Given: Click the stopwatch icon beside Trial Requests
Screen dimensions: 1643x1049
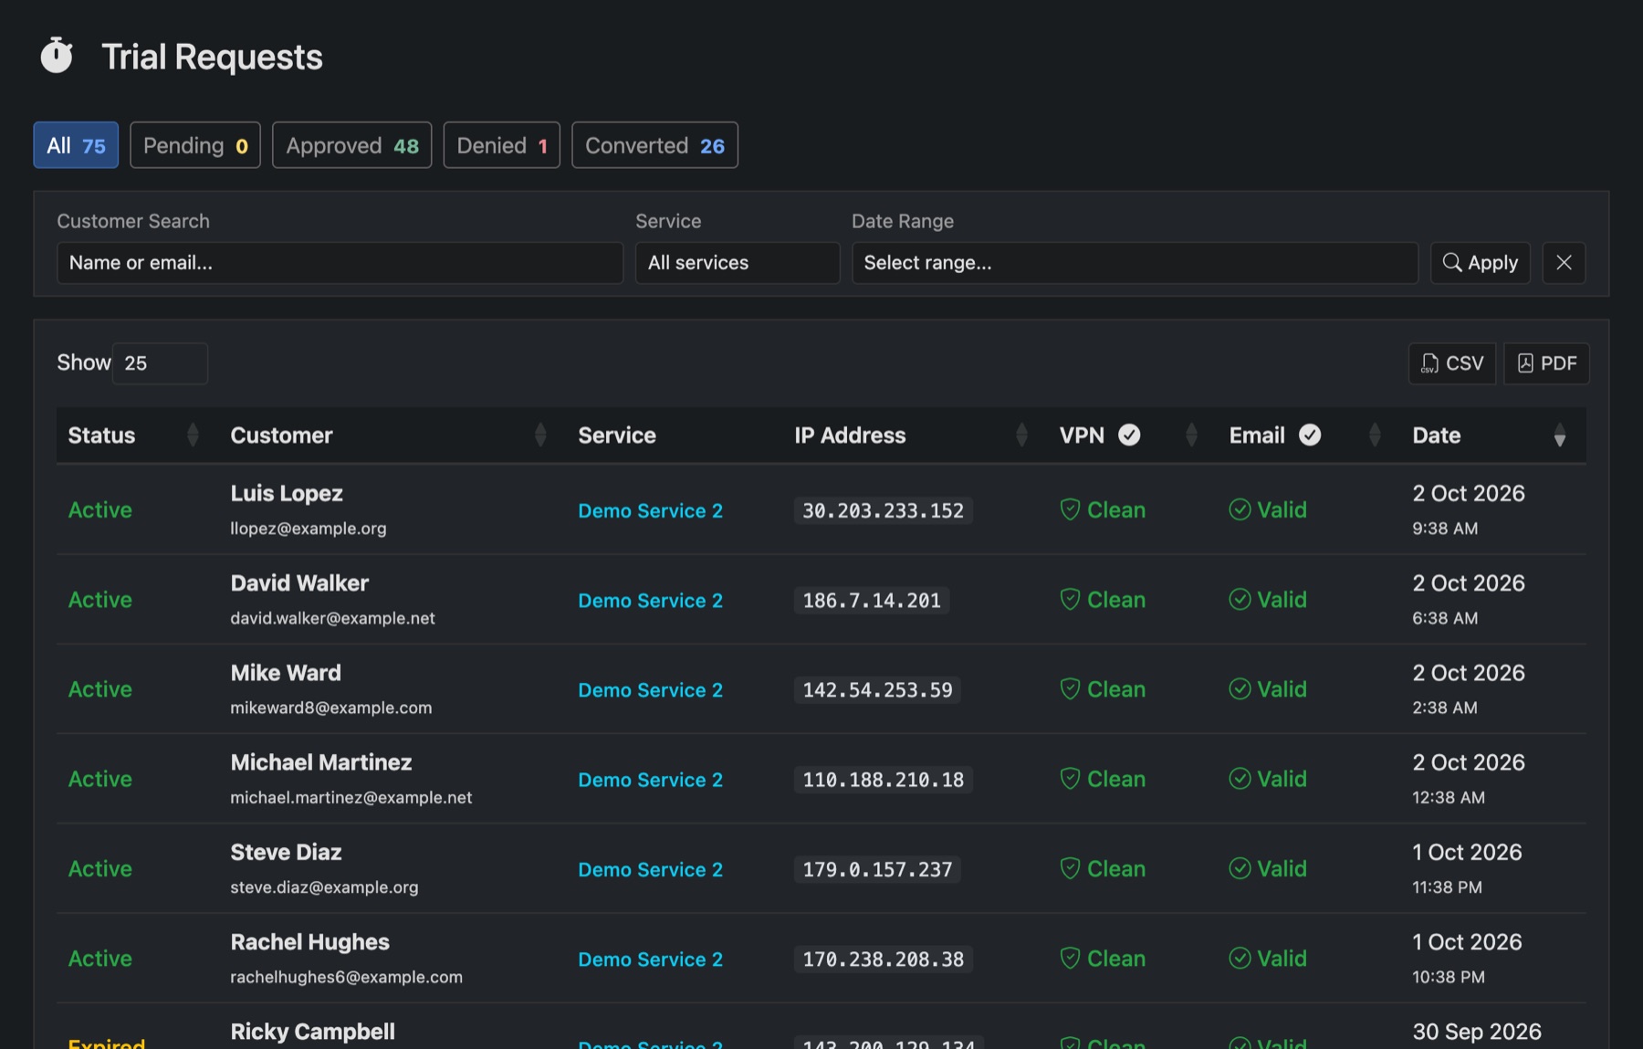Looking at the screenshot, I should (57, 56).
